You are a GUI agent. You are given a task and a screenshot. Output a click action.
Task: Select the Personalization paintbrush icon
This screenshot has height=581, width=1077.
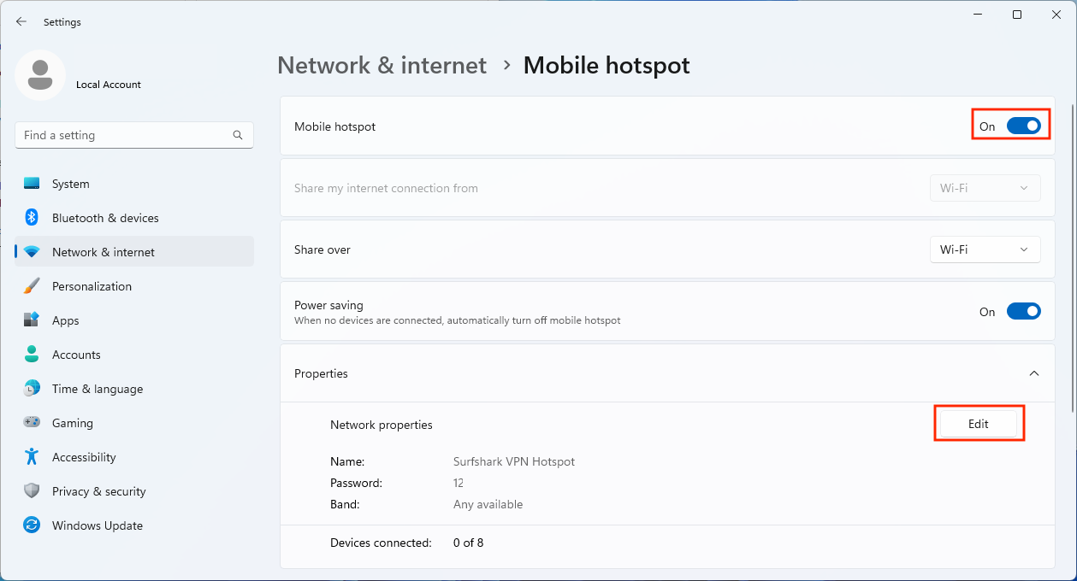pos(32,286)
